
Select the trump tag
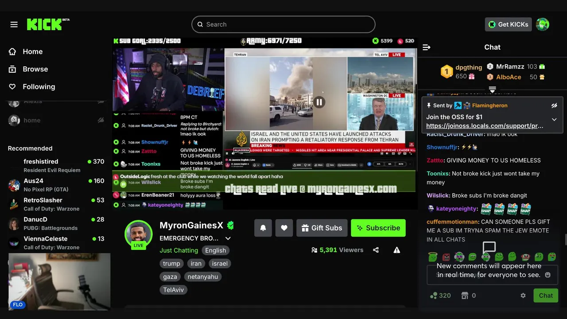click(171, 264)
